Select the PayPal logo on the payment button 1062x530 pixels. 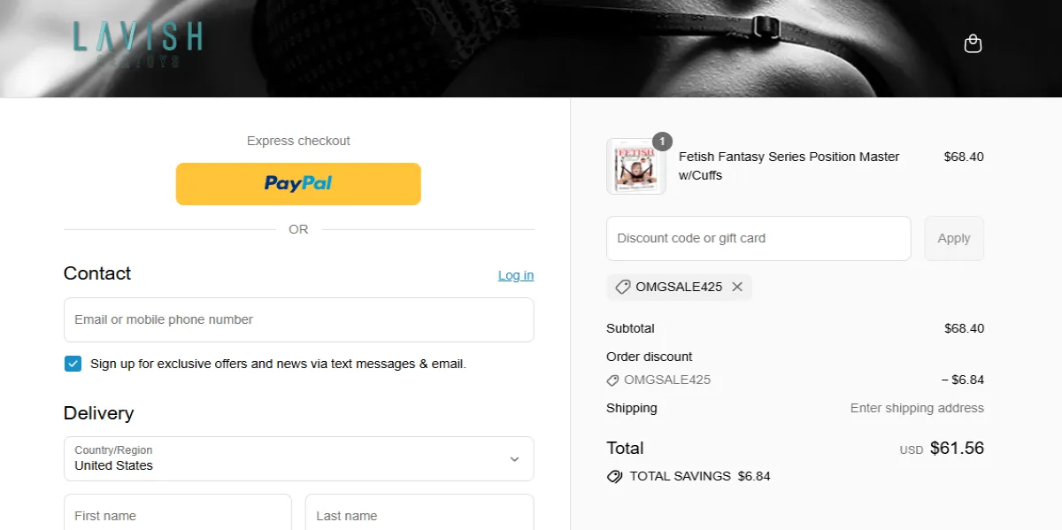coord(297,183)
